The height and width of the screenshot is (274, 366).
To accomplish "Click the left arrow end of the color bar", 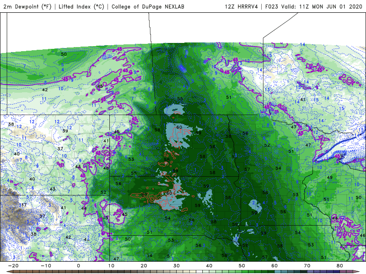I will tap(9, 272).
